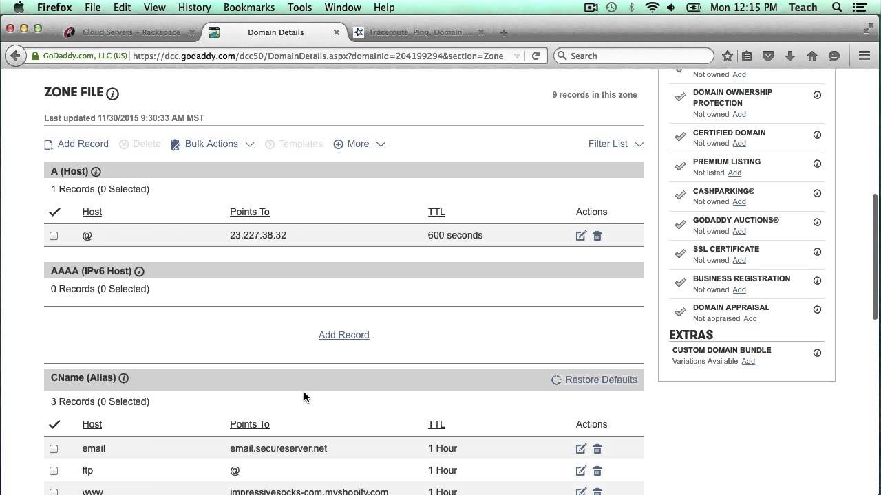
Task: Check the @ A record checkbox
Action: (54, 236)
